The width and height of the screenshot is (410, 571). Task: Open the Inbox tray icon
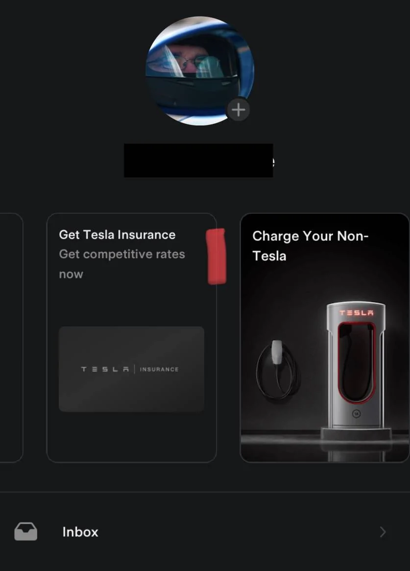point(26,532)
